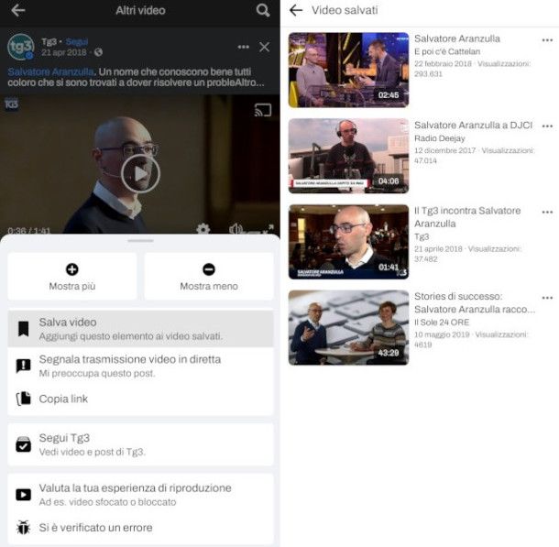Tap Mostra meno button

[x=209, y=276]
